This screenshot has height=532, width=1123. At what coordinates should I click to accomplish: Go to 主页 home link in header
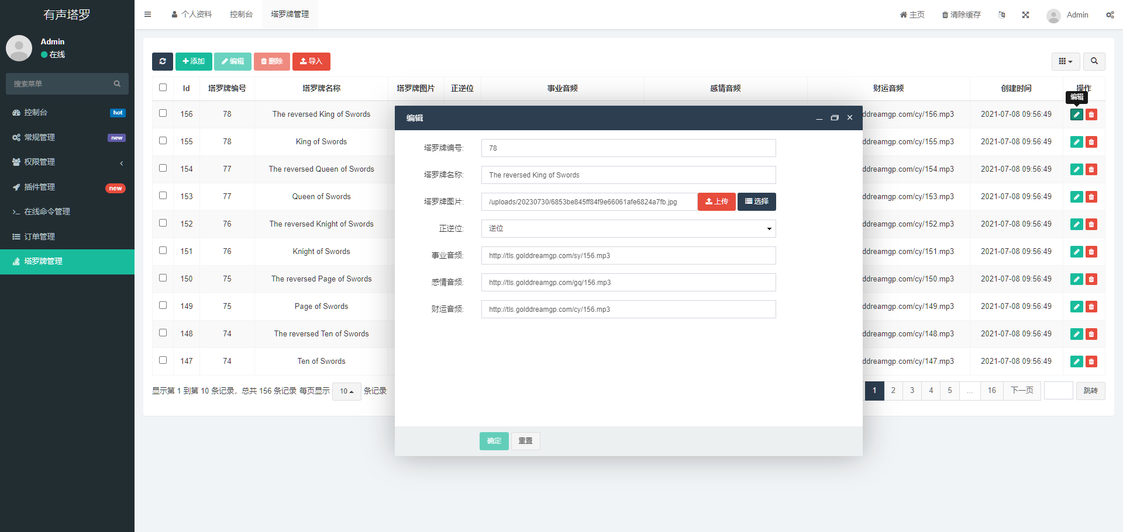click(912, 15)
